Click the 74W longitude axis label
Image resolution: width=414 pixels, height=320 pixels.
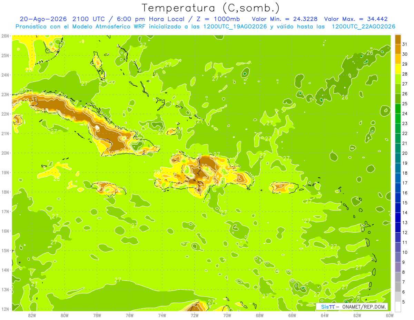pyautogui.click(x=162, y=315)
